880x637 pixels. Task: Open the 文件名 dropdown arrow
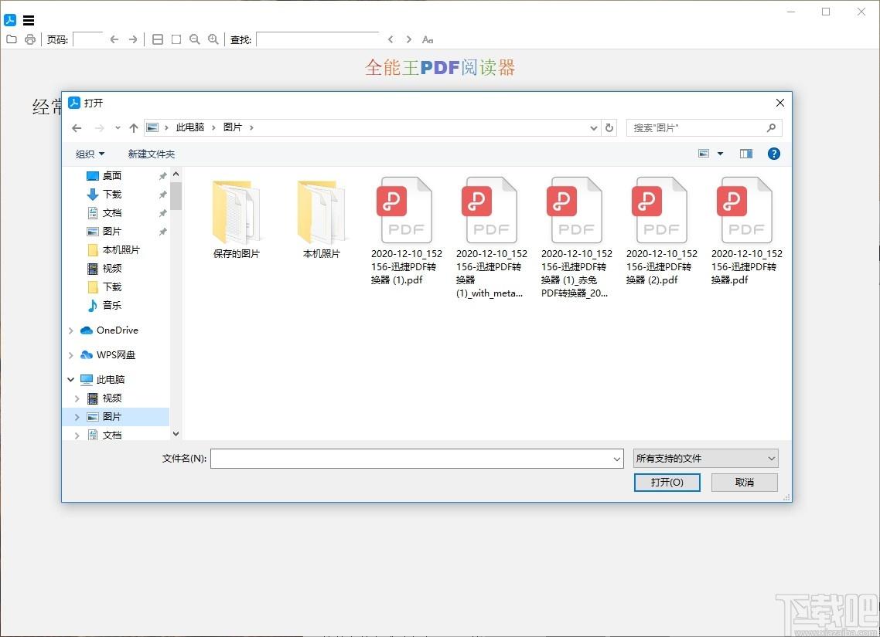[x=617, y=459]
